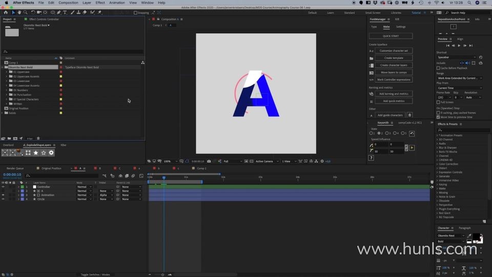Select the Zoom magnifier tool

click(x=26, y=12)
